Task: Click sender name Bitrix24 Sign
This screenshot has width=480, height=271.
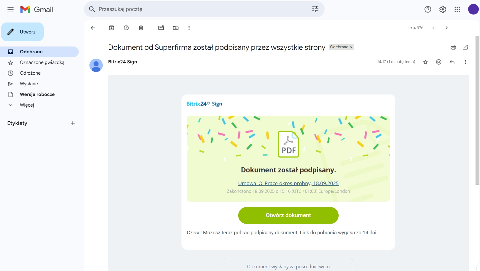Action: point(122,62)
